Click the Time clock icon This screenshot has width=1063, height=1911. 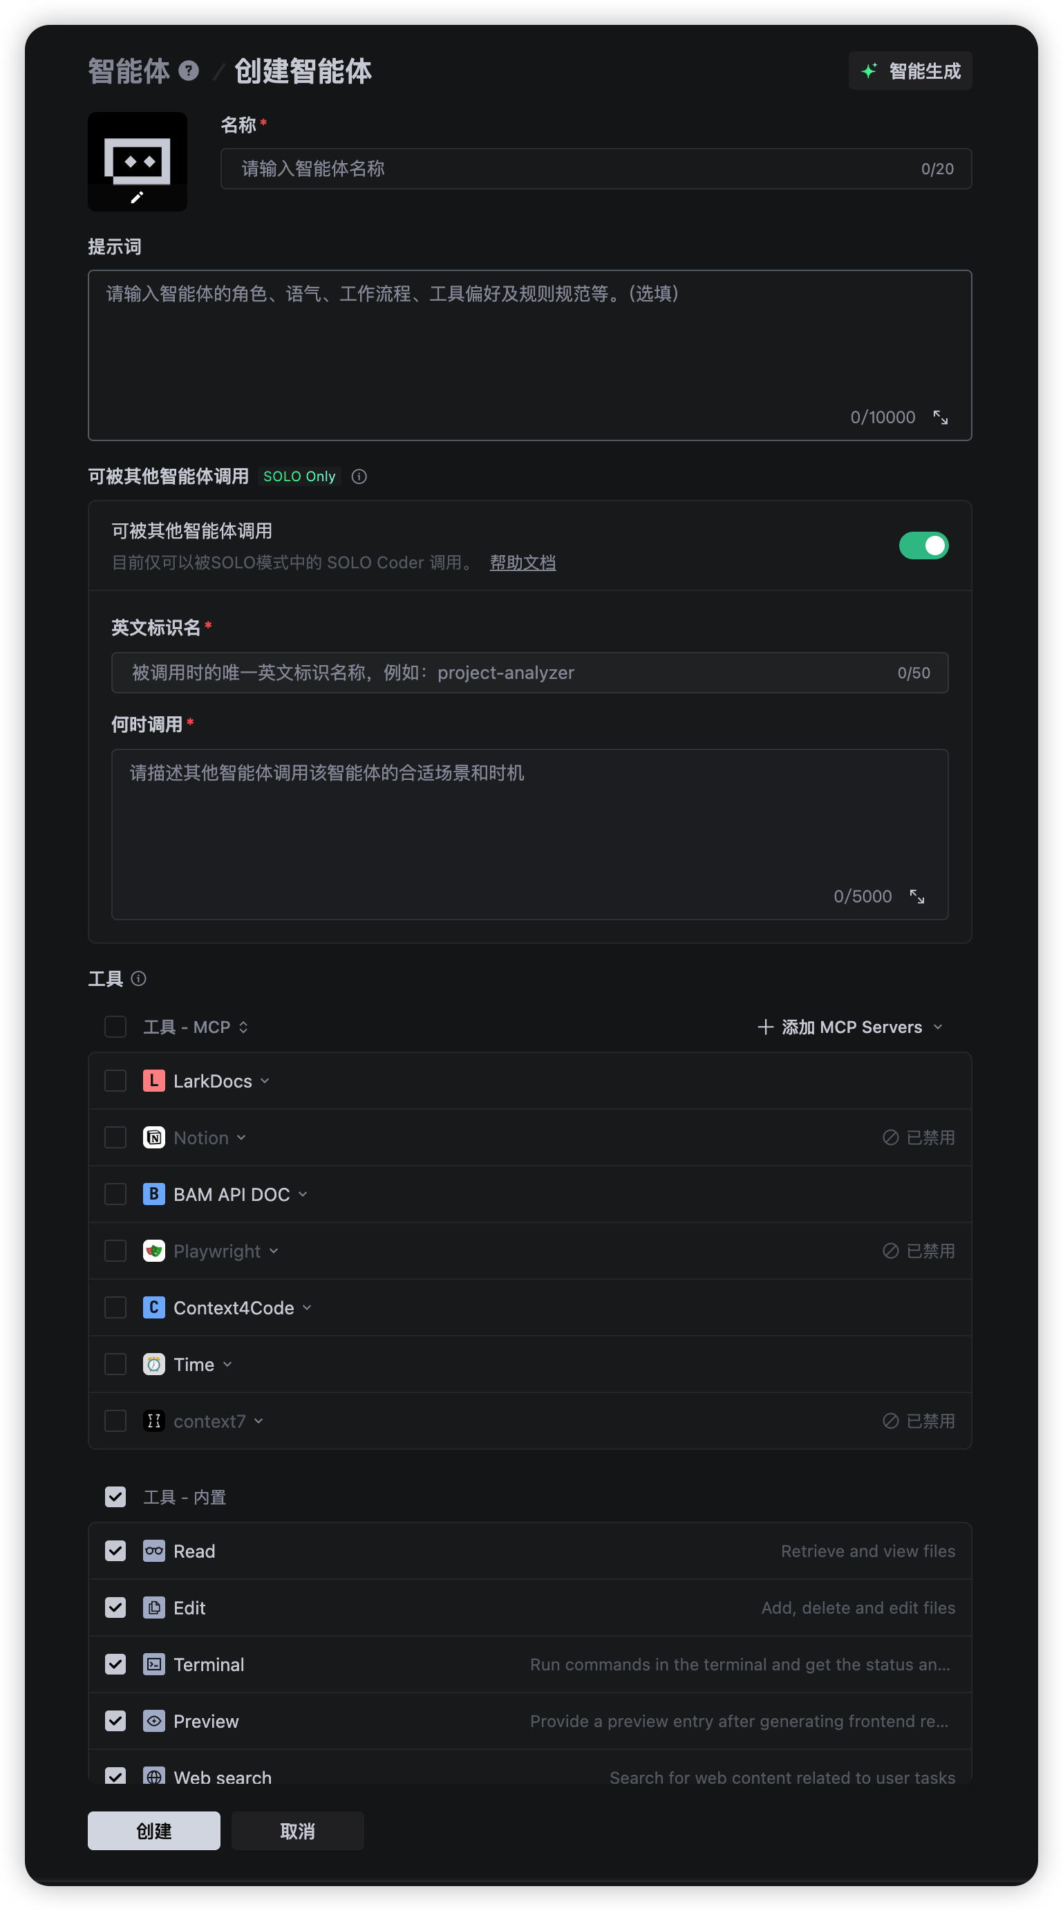tap(153, 1363)
